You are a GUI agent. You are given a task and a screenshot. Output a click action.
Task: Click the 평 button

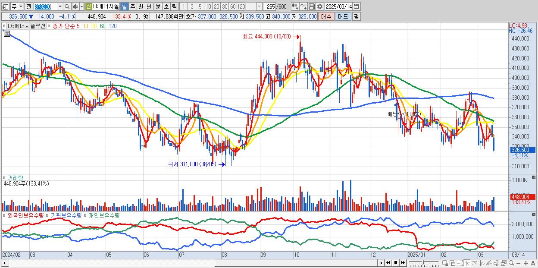[356, 16]
